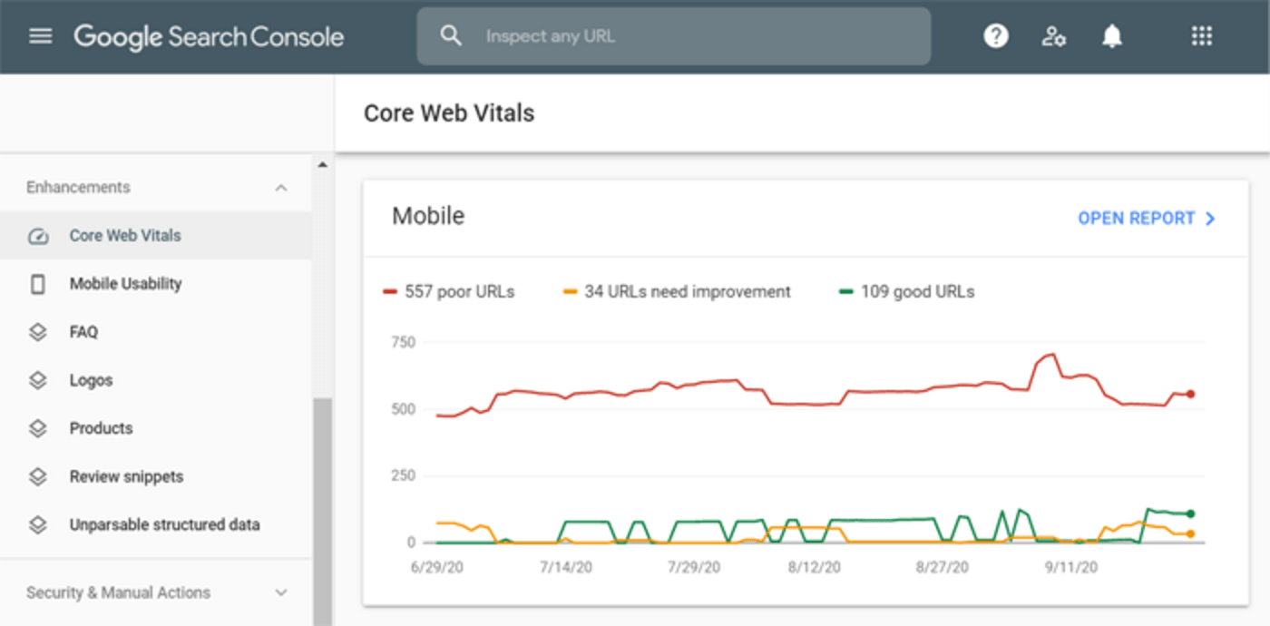The image size is (1270, 626).
Task: Click the Logos enhancement icon
Action: pos(37,379)
